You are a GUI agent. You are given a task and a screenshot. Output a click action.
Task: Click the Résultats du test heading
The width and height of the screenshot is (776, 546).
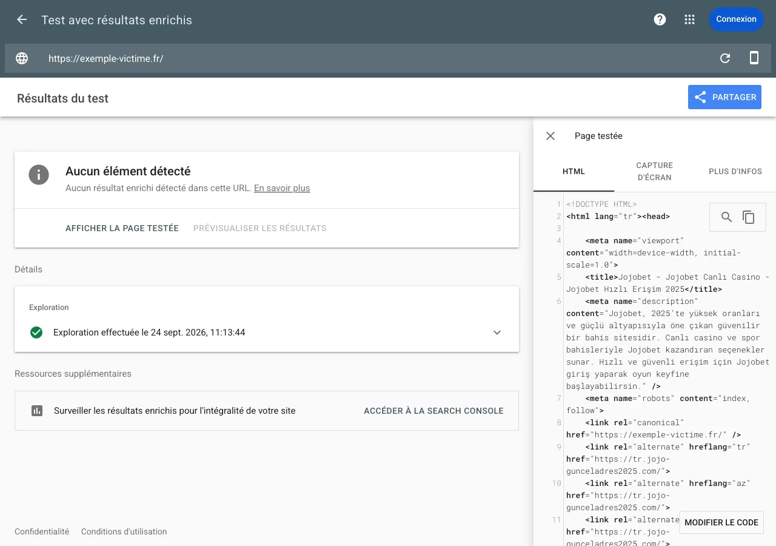(x=62, y=98)
